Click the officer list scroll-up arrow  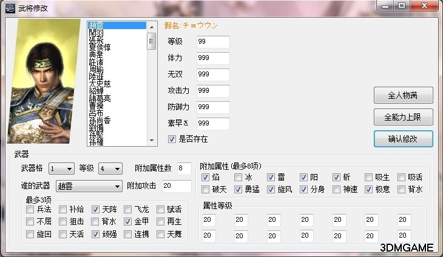(x=152, y=25)
